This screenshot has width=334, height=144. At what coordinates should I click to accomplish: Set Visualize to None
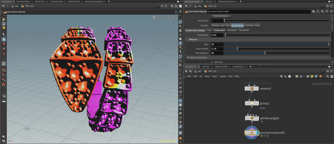[x=257, y=25]
